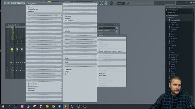Click the Cassette Transport slot name
This screenshot has height=109, width=195.
click(104, 31)
